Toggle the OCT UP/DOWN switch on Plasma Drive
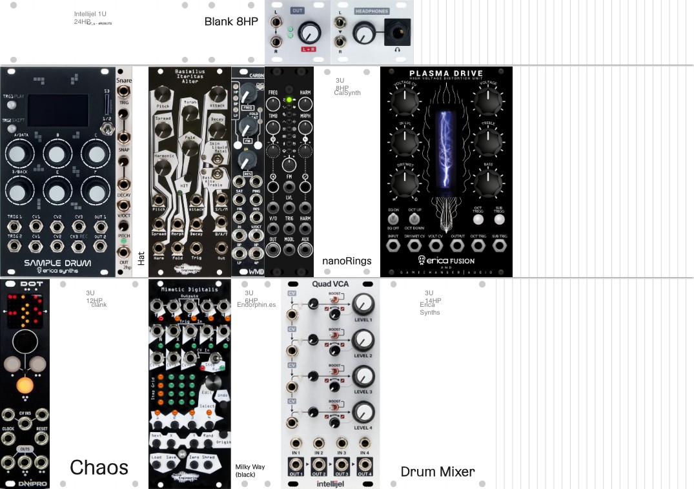The image size is (694, 489). pyautogui.click(x=414, y=219)
